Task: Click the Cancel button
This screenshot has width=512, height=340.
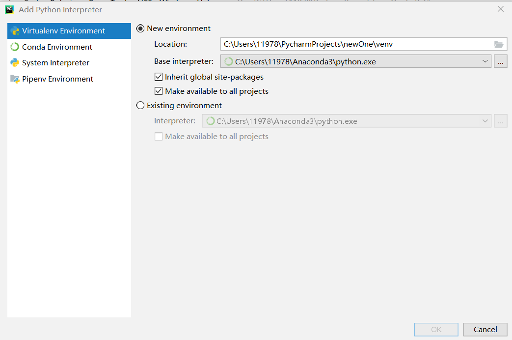Action: pyautogui.click(x=485, y=330)
